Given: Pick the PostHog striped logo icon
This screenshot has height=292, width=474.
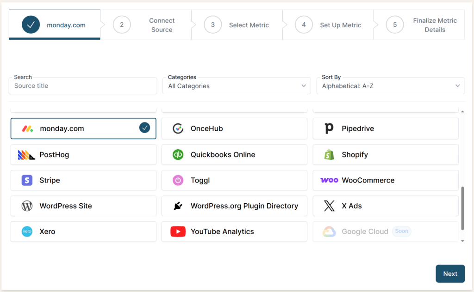Looking at the screenshot, I should click(x=26, y=155).
